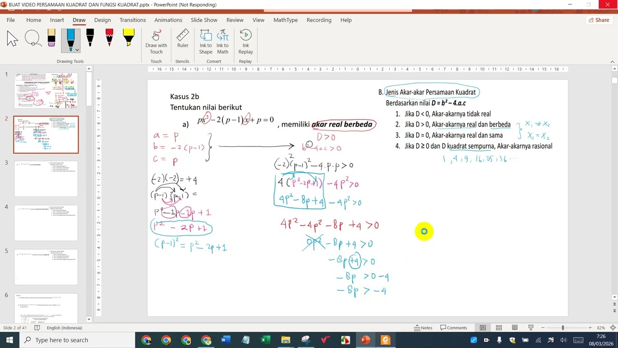Click PowerPoint taskbar icon
Viewport: 618px width, 348px height.
[x=365, y=340]
